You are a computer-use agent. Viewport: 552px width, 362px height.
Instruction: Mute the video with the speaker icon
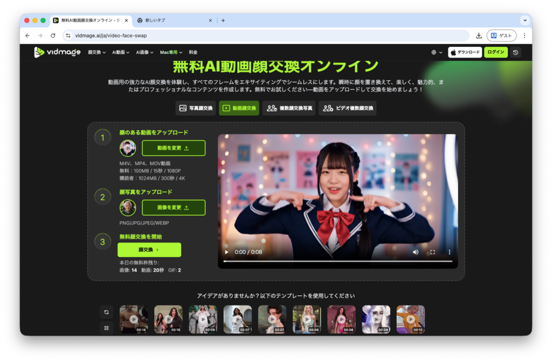415,252
